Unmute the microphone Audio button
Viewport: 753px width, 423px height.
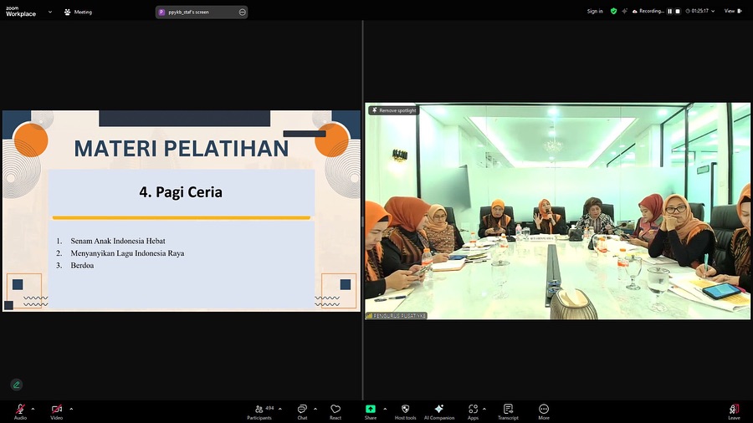(x=19, y=410)
